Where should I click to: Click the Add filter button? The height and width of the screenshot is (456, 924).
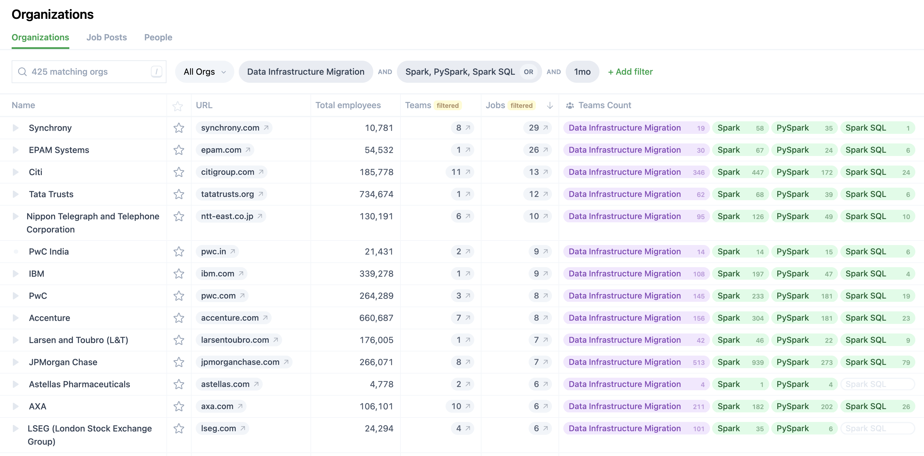630,72
